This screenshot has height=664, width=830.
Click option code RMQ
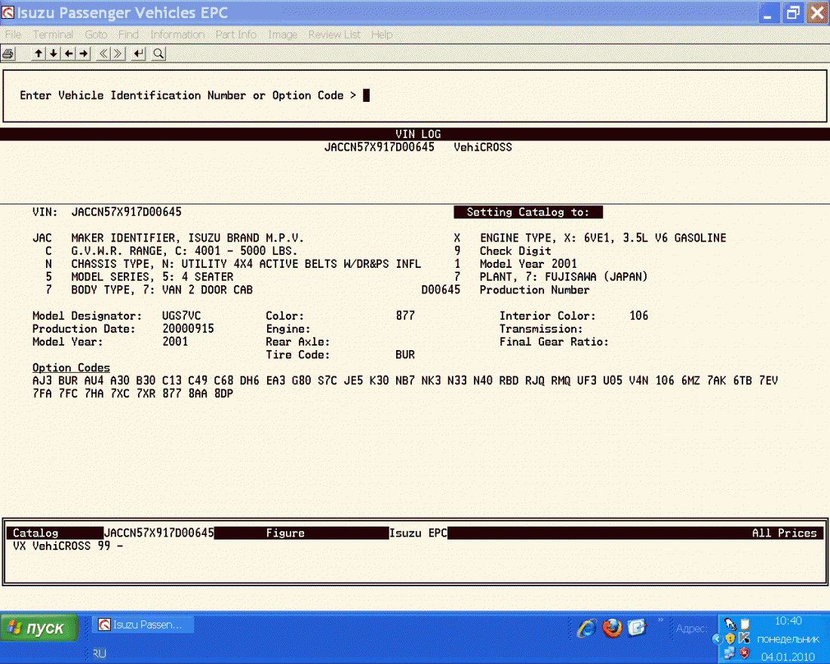tap(561, 381)
